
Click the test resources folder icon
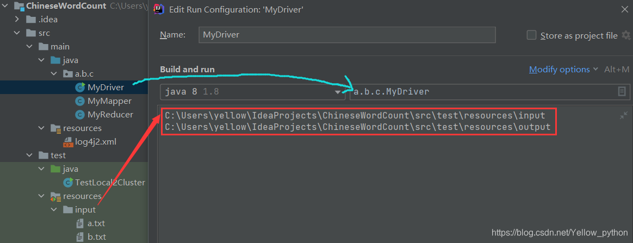pos(55,197)
